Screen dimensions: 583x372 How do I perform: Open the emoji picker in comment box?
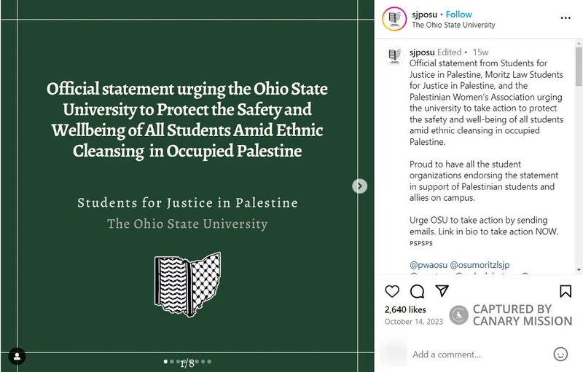[x=560, y=354]
